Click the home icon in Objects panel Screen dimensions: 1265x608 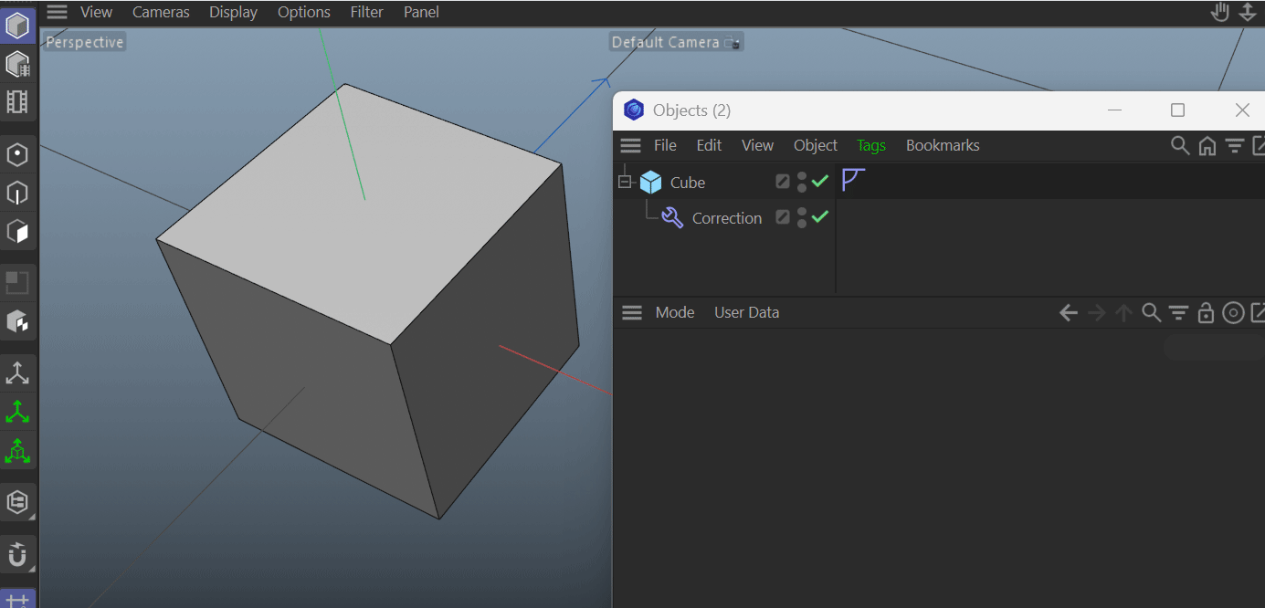pos(1207,146)
